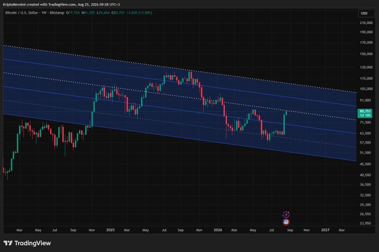Click the 36,500 price axis label
379x252 pixels.
click(x=366, y=185)
